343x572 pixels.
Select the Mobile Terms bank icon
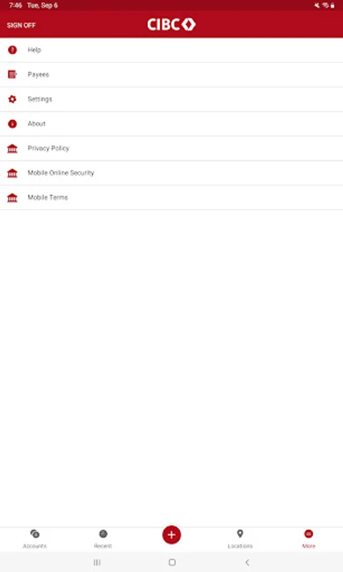(13, 198)
